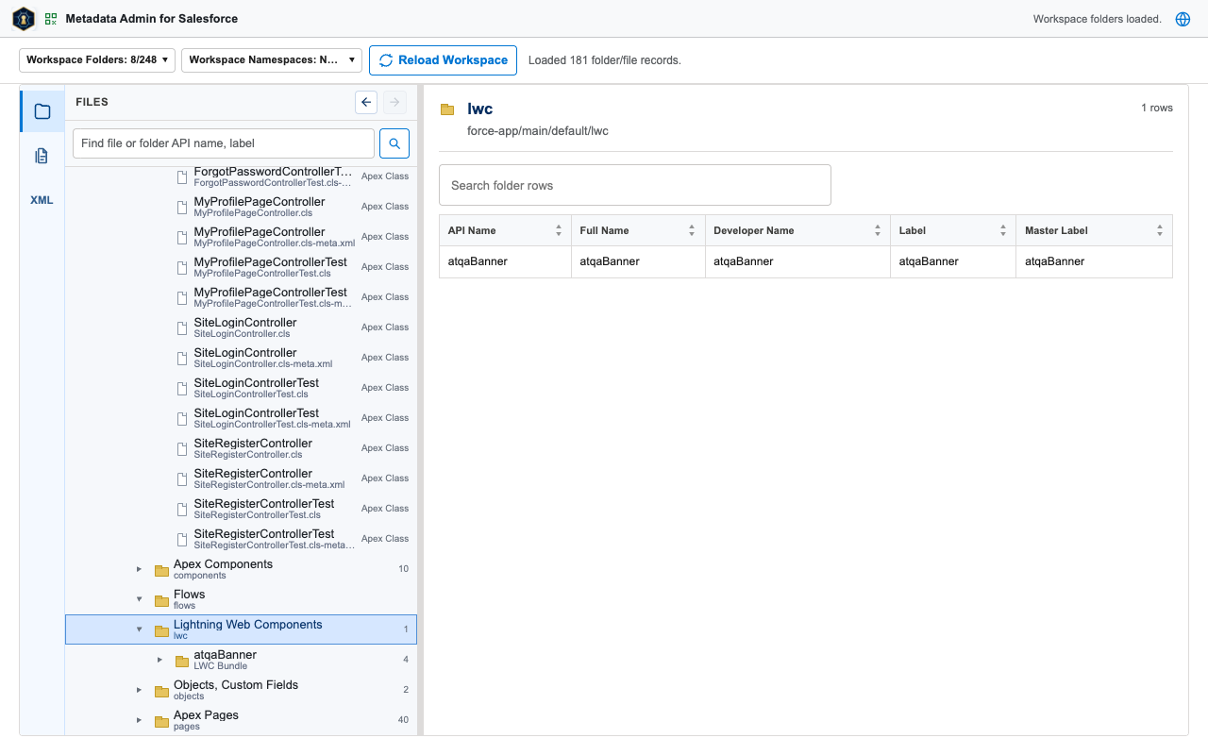Focus the Search folder rows field

click(x=635, y=185)
